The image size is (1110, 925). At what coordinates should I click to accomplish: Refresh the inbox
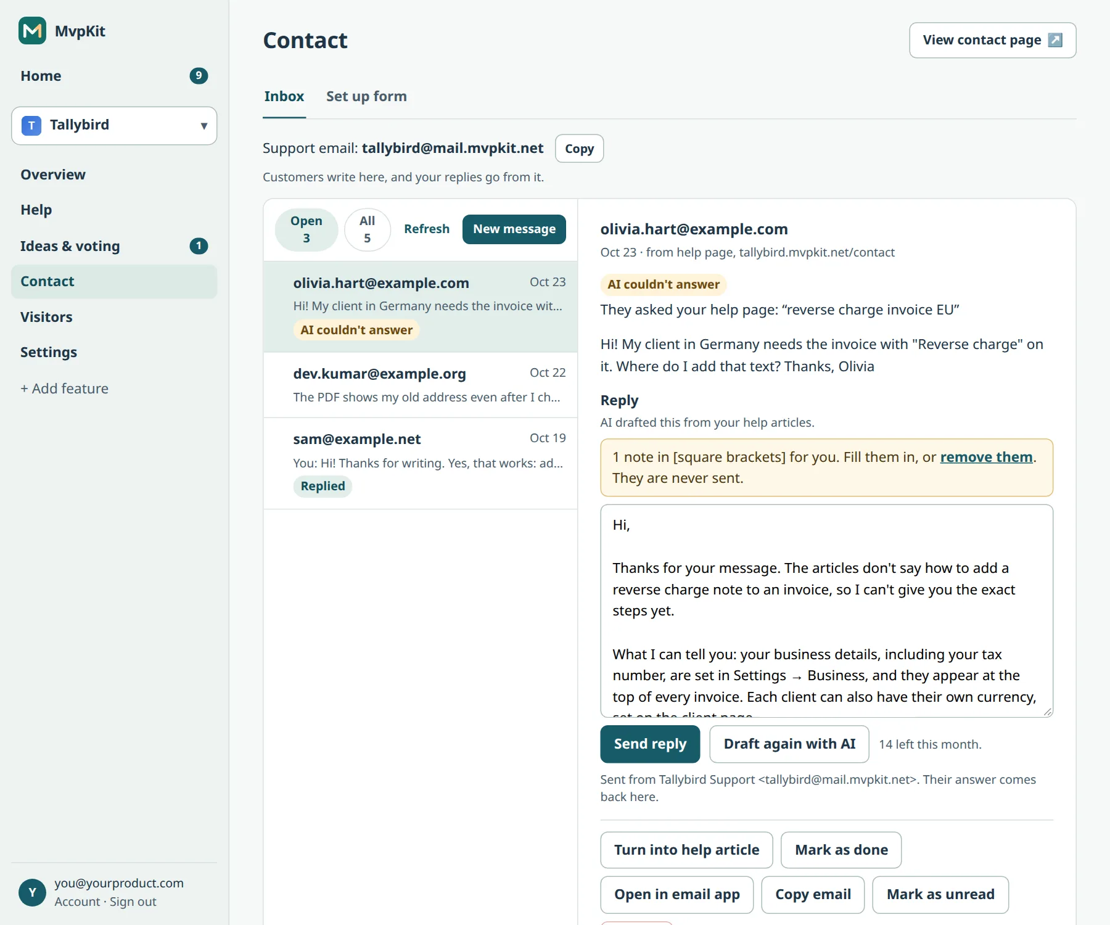(427, 229)
